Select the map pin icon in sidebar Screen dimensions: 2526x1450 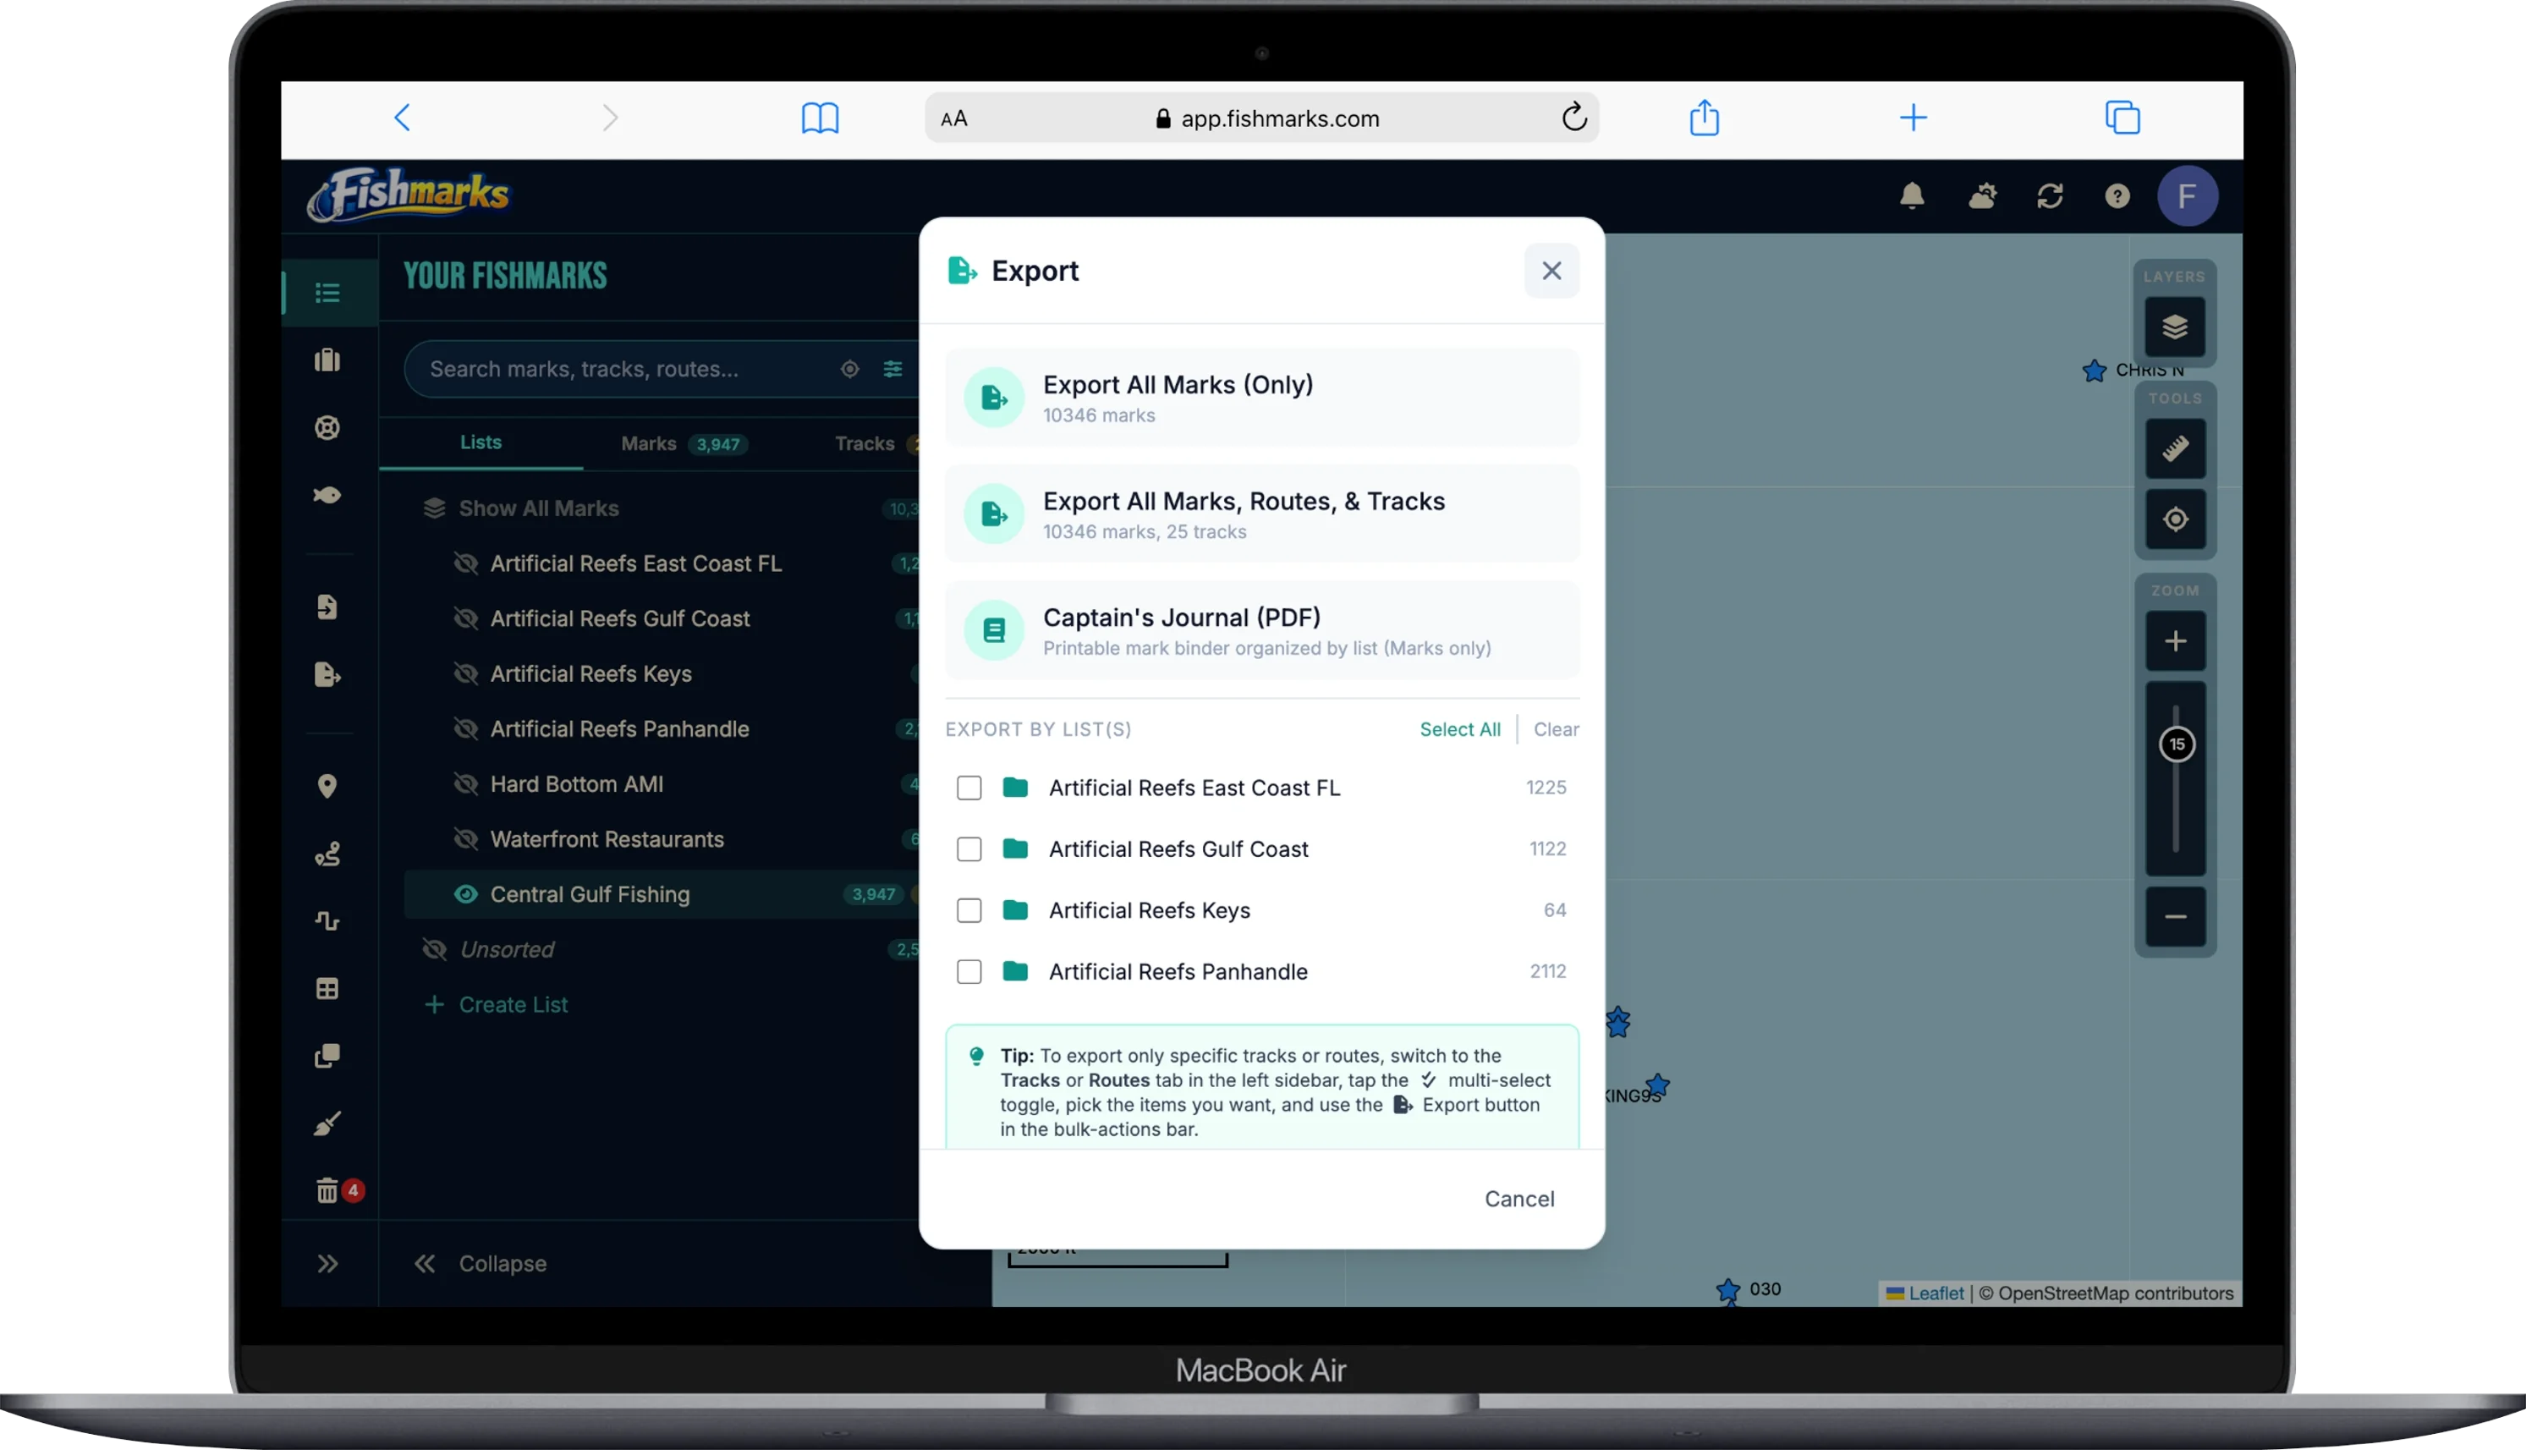[327, 787]
